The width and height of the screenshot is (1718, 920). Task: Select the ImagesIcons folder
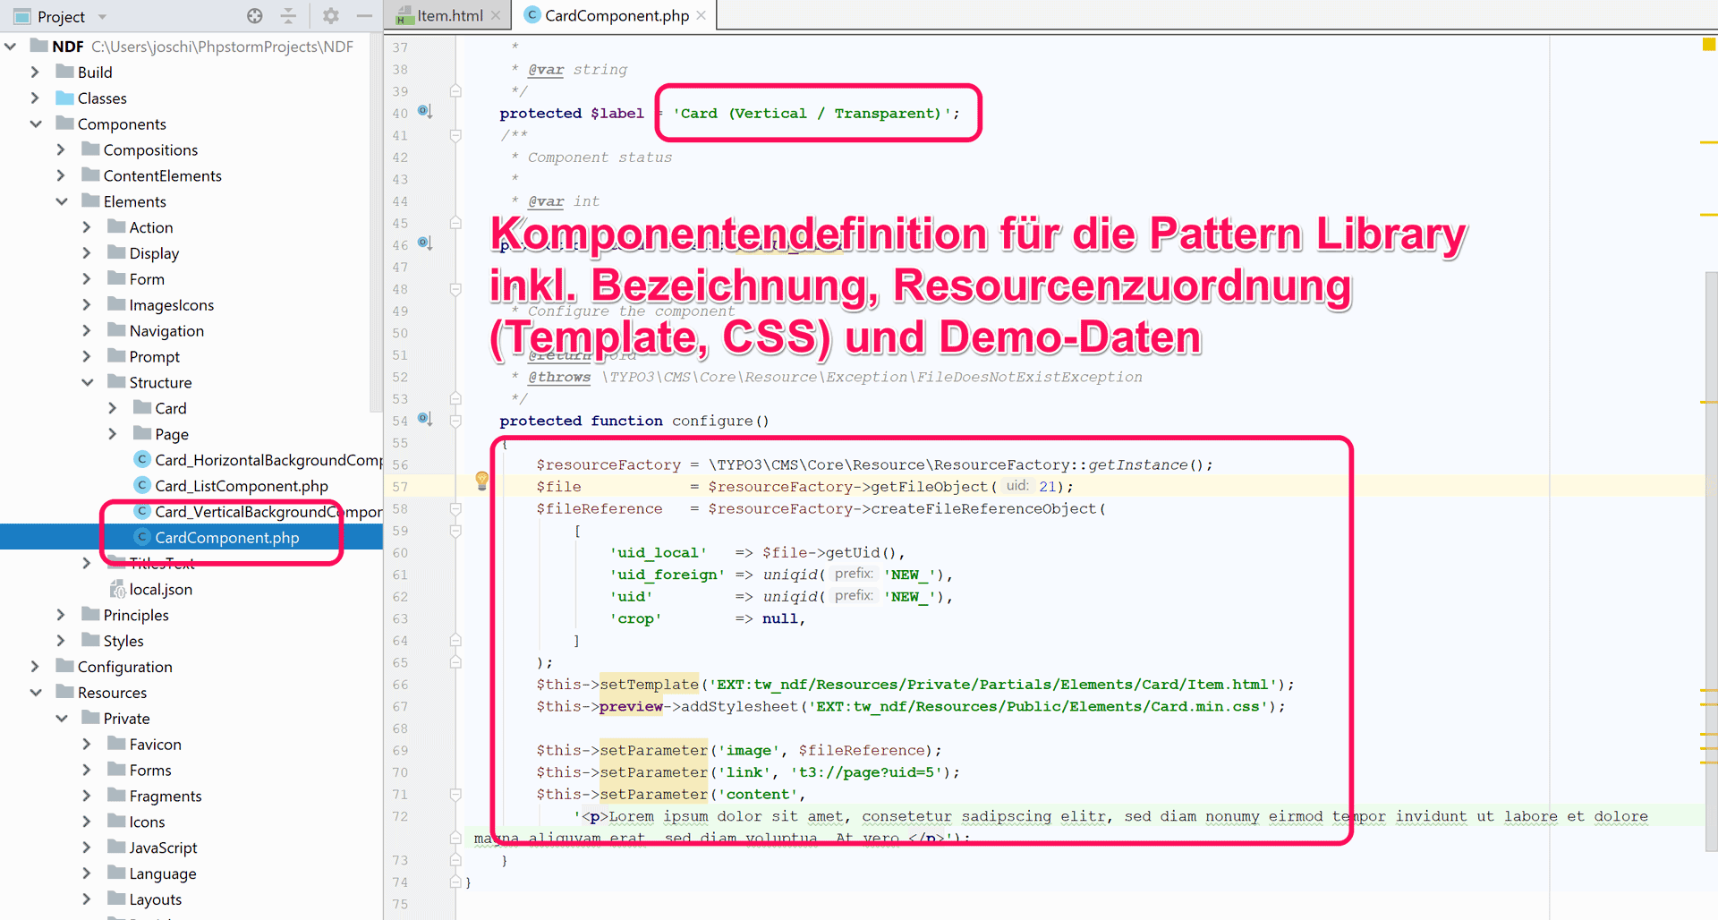click(x=171, y=305)
